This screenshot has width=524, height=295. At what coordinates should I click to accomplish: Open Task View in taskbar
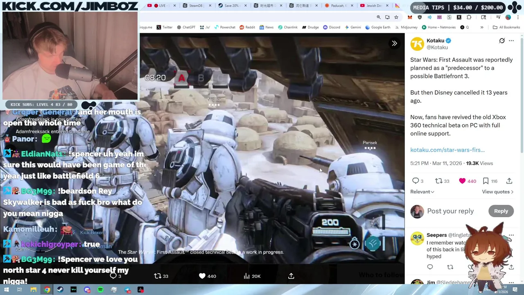pyautogui.click(x=20, y=290)
